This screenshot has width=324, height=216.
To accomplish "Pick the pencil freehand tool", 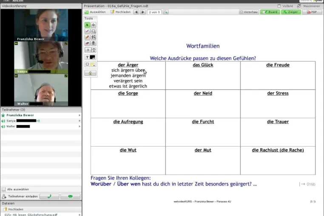I will (x=87, y=37).
